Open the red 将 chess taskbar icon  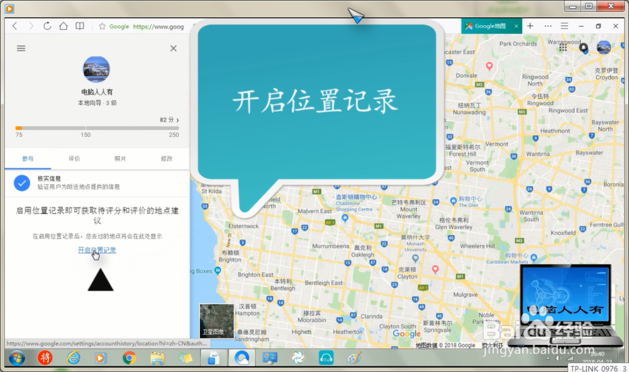point(45,358)
